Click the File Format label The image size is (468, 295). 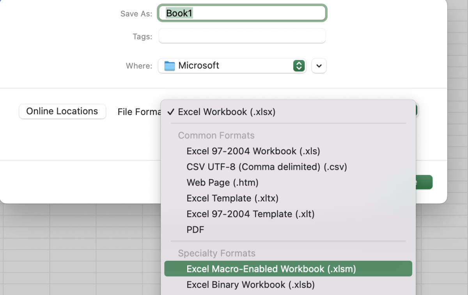tap(139, 112)
